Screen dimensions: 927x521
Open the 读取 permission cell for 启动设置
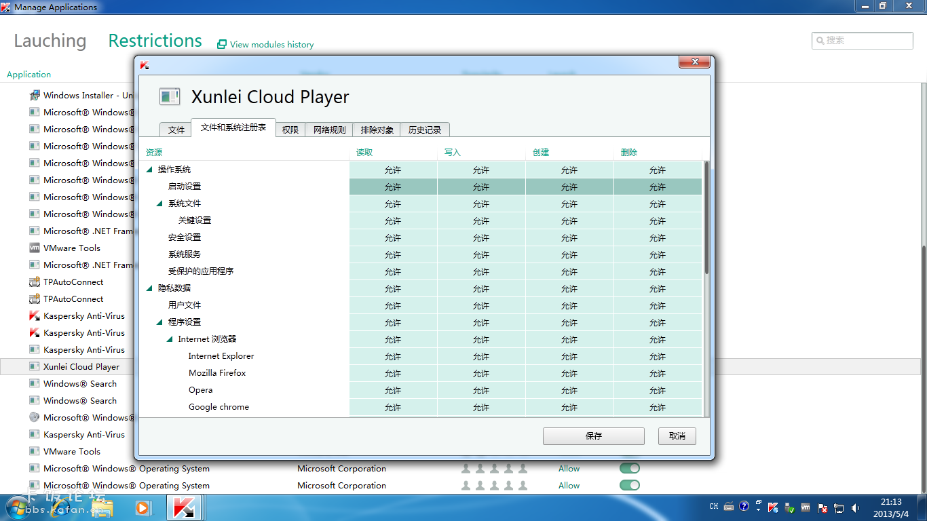pyautogui.click(x=393, y=187)
